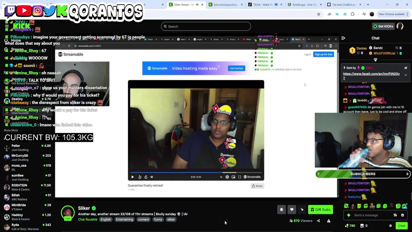Click Log in on Streamable page
Image resolution: width=412 pixels, height=232 pixels.
[307, 54]
